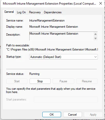Click the Running service status text
This screenshot has width=105, height=120.
34,74
